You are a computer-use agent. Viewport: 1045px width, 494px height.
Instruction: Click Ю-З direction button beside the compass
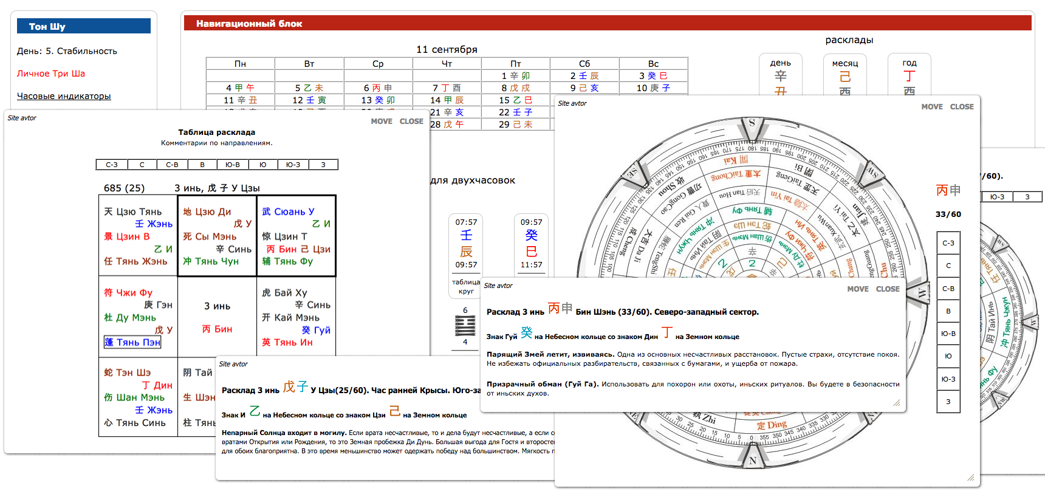(x=948, y=379)
